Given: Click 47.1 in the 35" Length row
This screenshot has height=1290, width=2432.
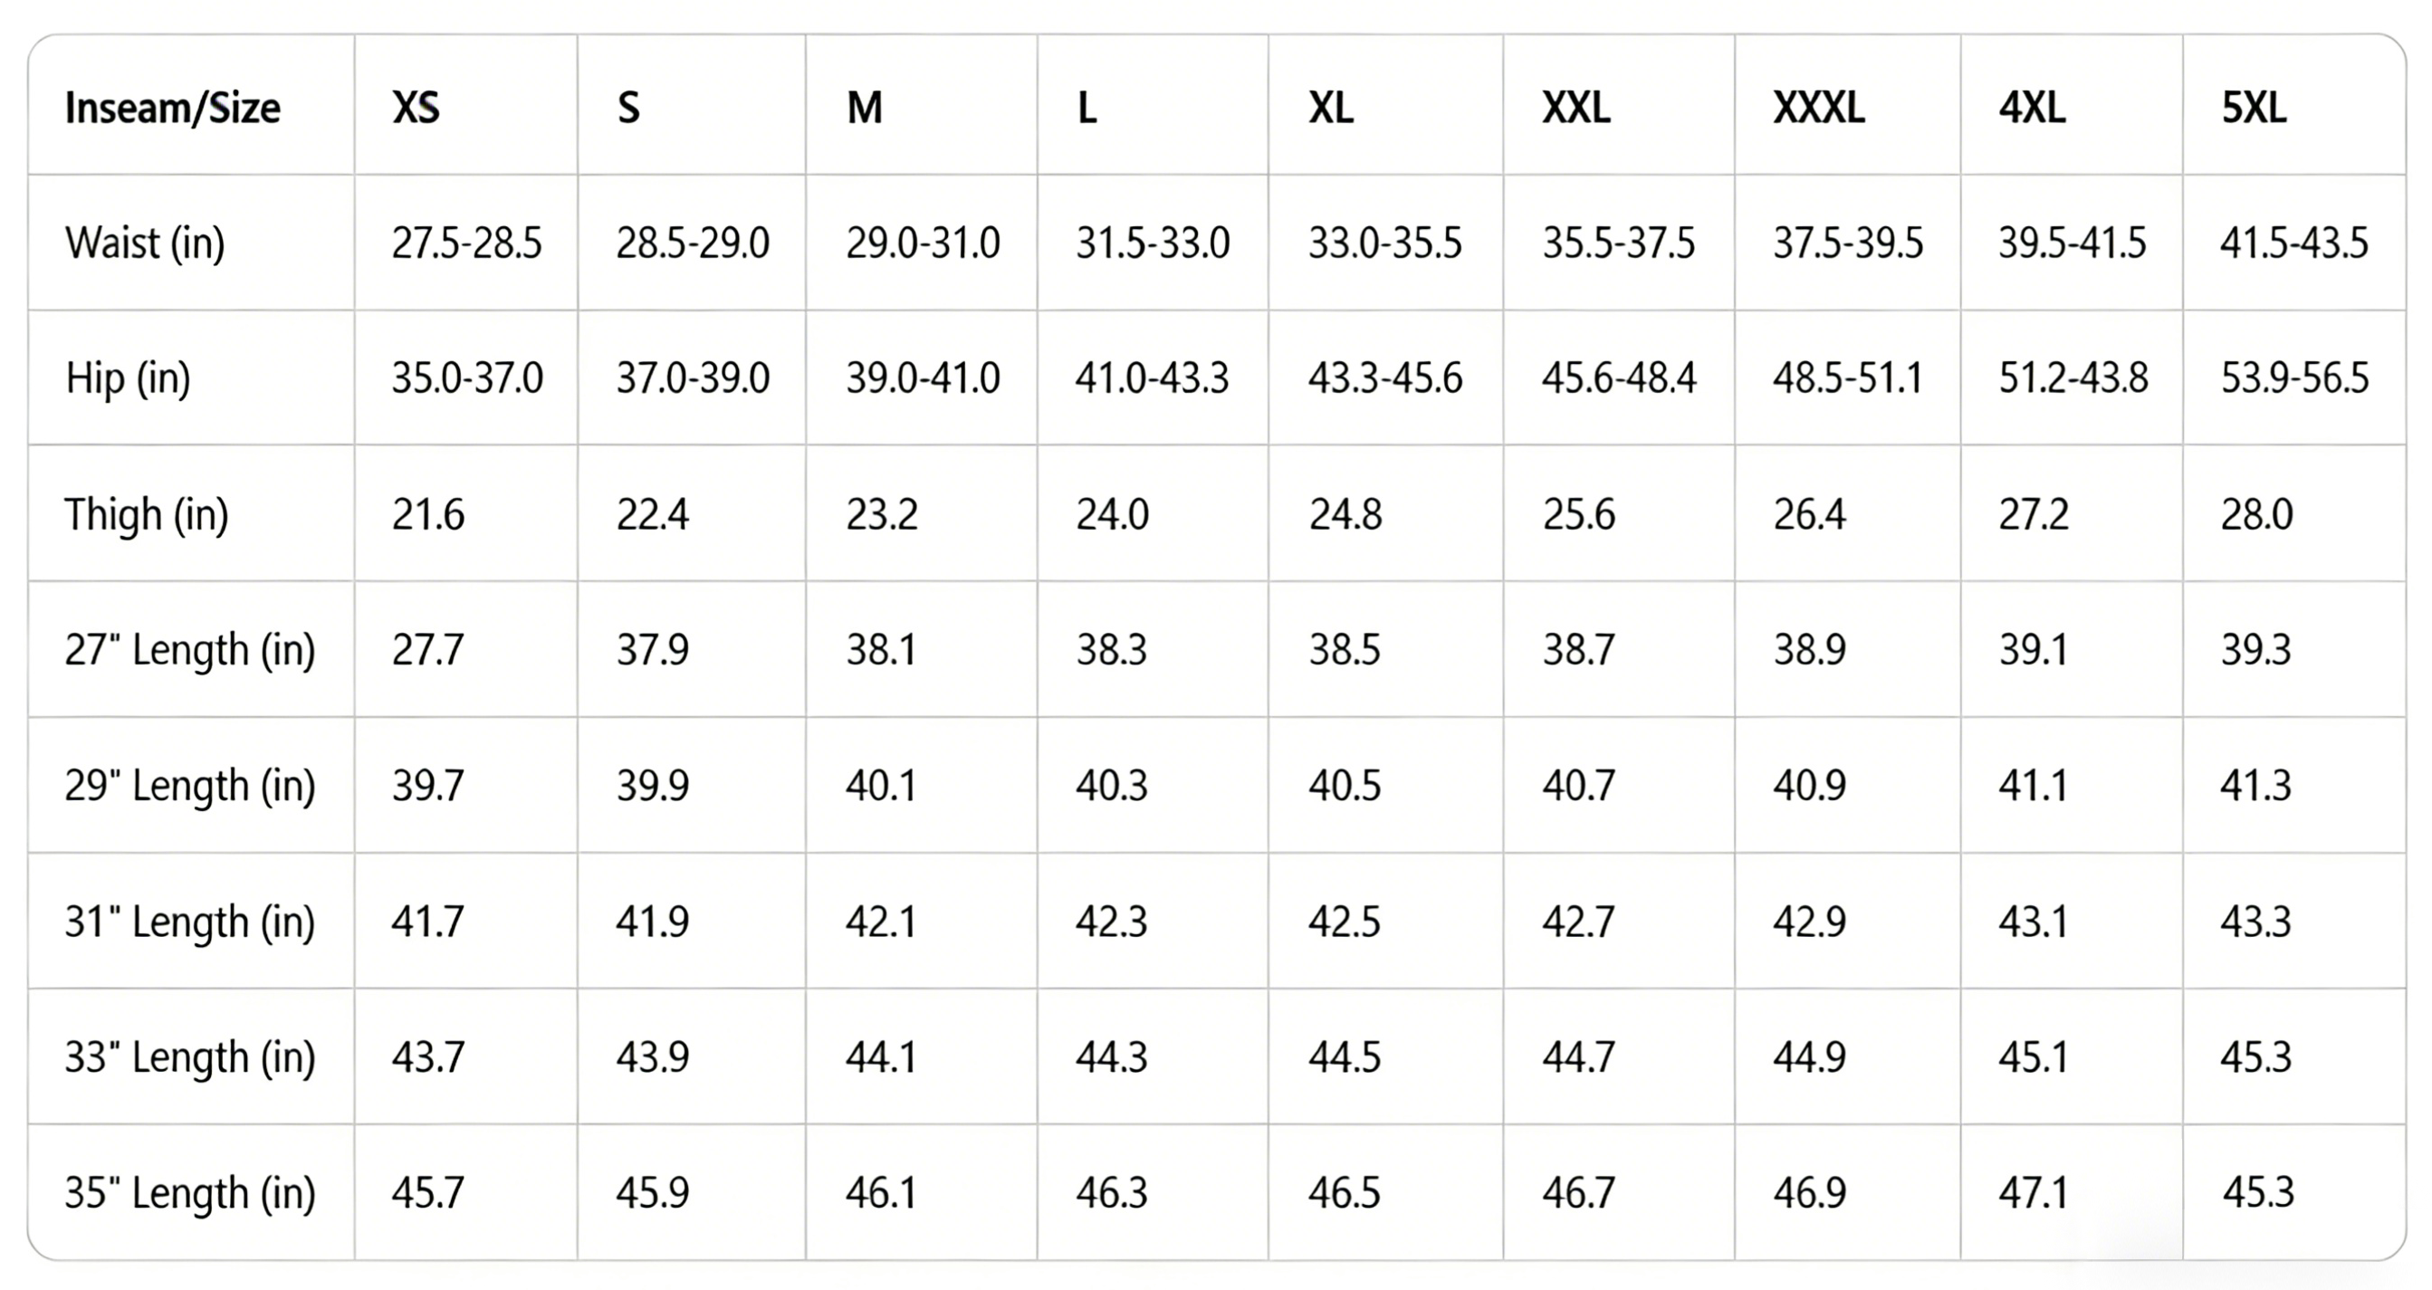Looking at the screenshot, I should [x=2033, y=1192].
